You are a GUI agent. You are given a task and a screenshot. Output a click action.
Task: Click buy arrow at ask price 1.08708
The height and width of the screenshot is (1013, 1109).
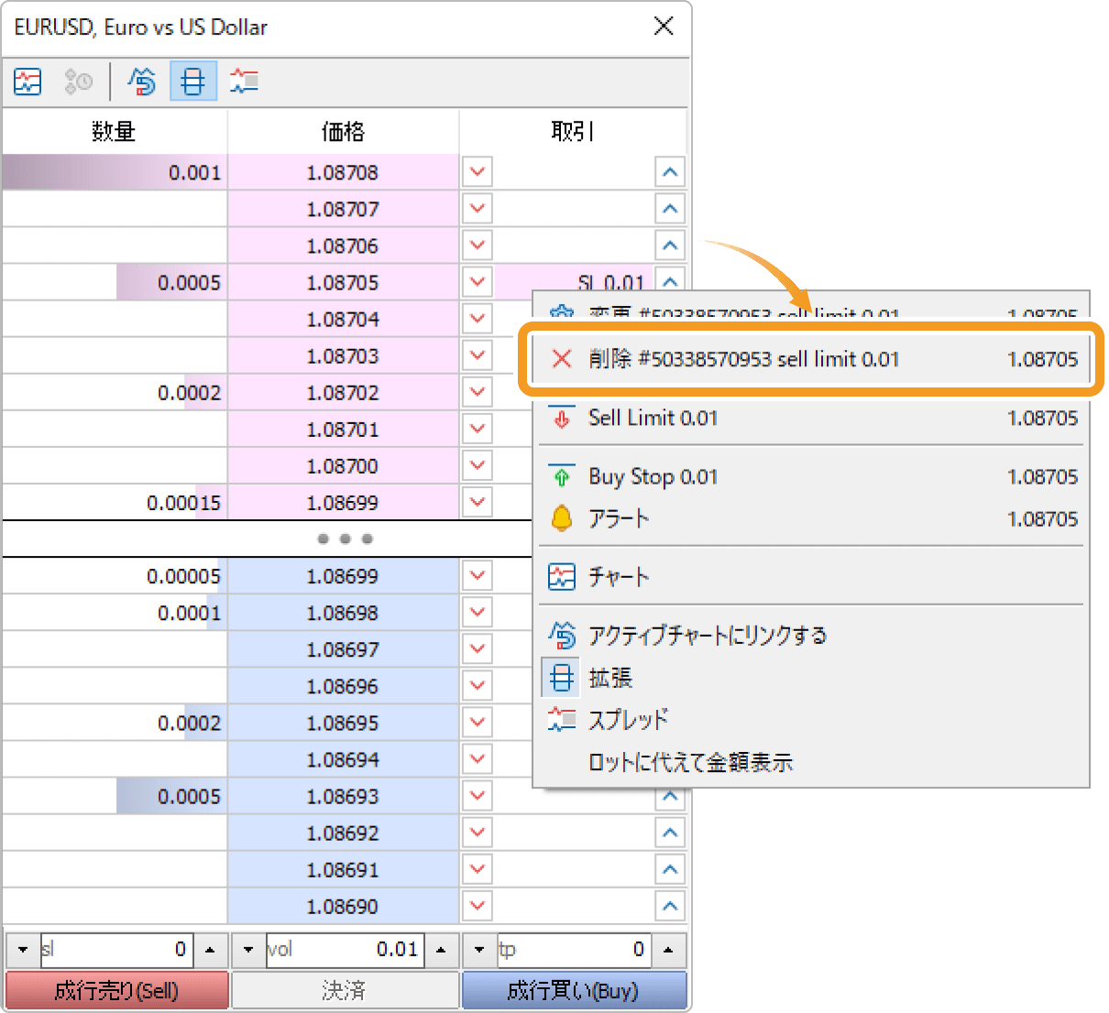coord(670,172)
